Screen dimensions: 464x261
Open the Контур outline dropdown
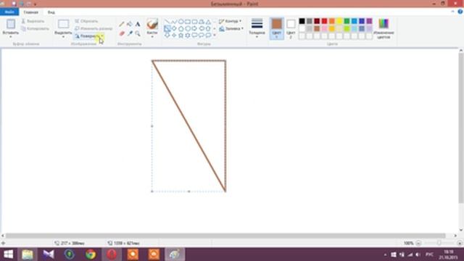click(x=231, y=21)
